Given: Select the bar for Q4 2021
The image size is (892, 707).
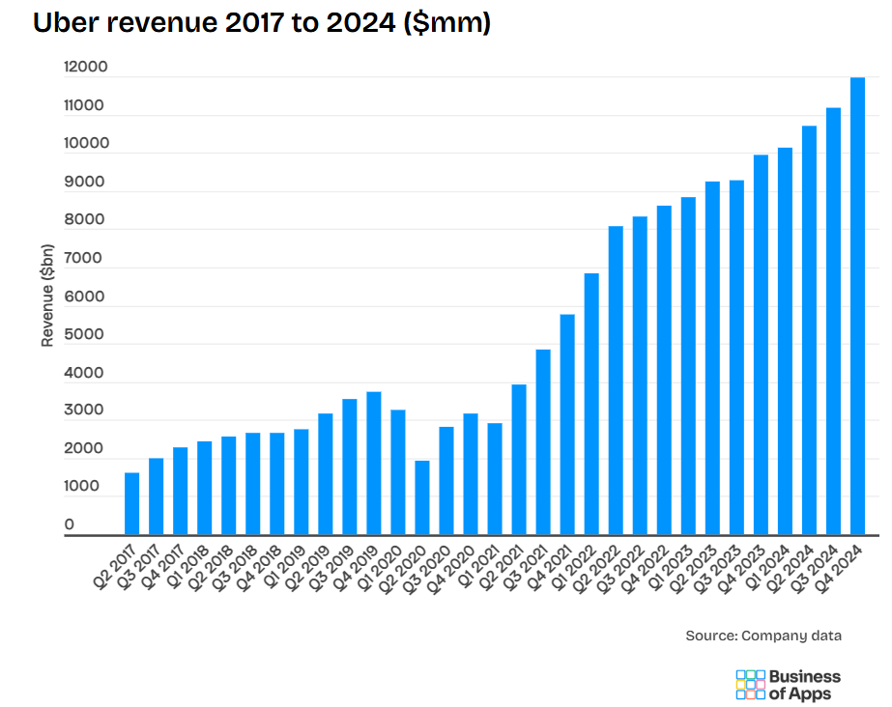Looking at the screenshot, I should (x=567, y=425).
